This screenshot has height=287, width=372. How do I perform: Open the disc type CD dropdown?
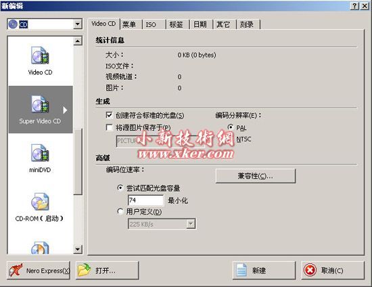[78, 24]
